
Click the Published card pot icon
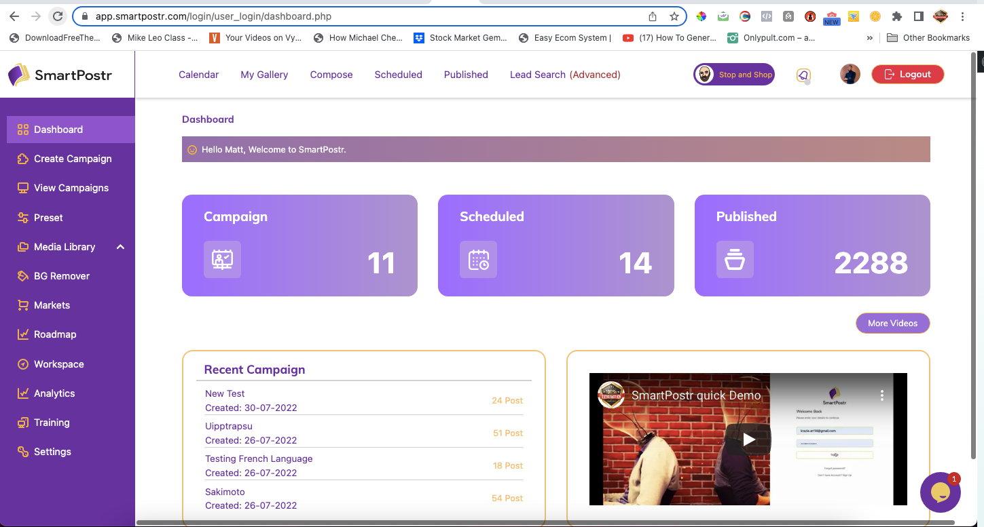tap(735, 259)
